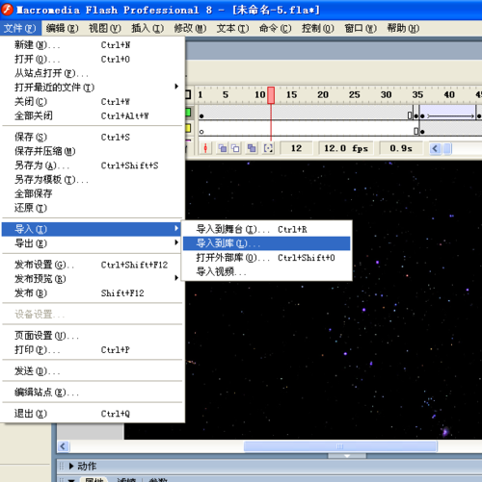This screenshot has height=482, width=482.
Task: Click the Center Frame icon in timeline
Action: pos(205,148)
